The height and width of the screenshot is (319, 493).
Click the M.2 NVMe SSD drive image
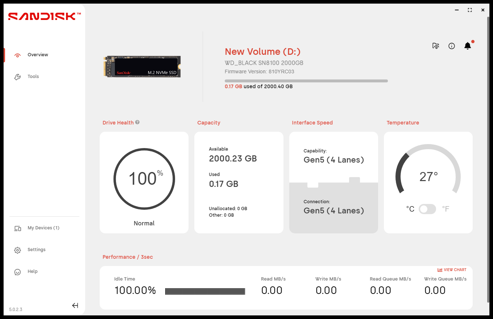142,66
